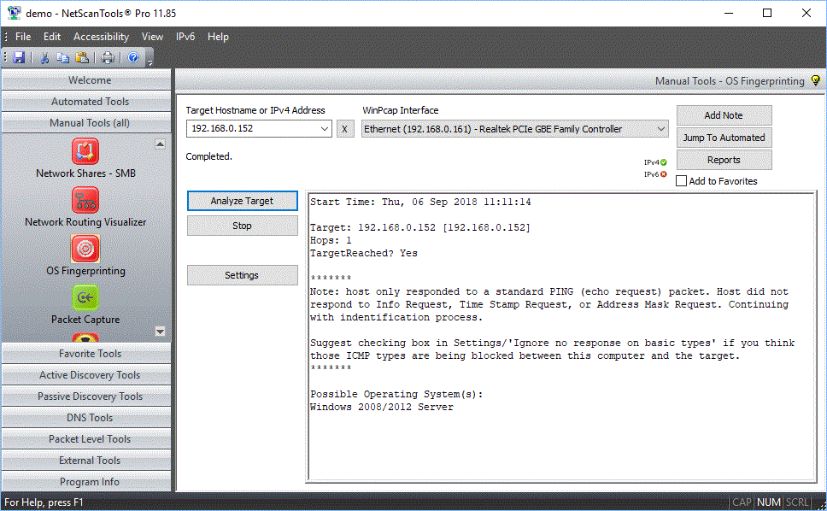Expand the Target Hostname dropdown arrow
The height and width of the screenshot is (511, 827).
pos(325,129)
